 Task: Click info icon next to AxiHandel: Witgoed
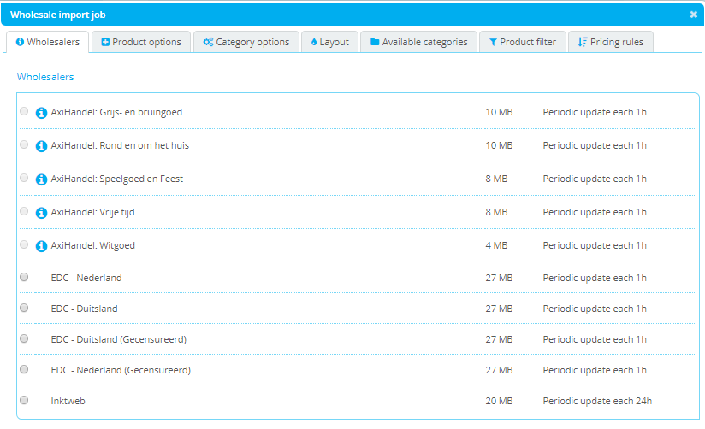pyautogui.click(x=41, y=246)
